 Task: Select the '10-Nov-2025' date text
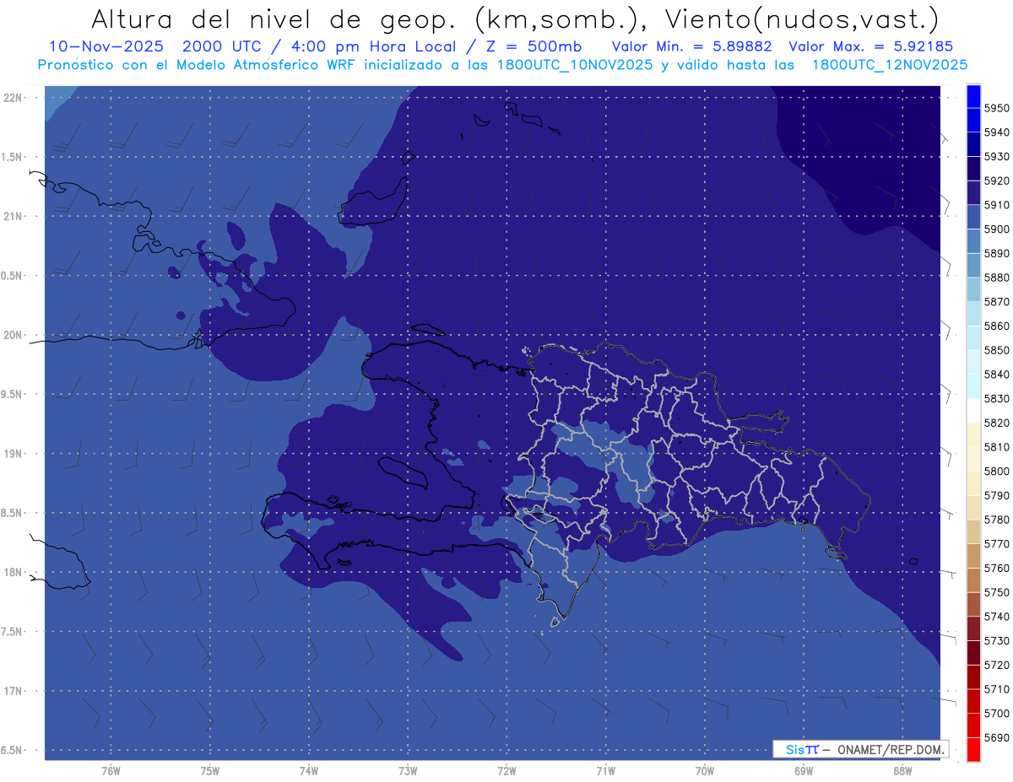(105, 46)
